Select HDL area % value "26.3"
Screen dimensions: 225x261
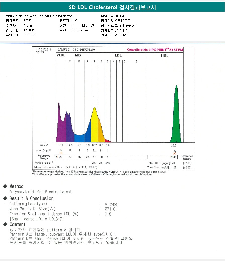coord(174,146)
